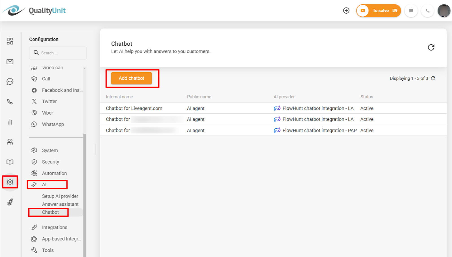Open your profile avatar
Image resolution: width=452 pixels, height=257 pixels.
(x=444, y=10)
